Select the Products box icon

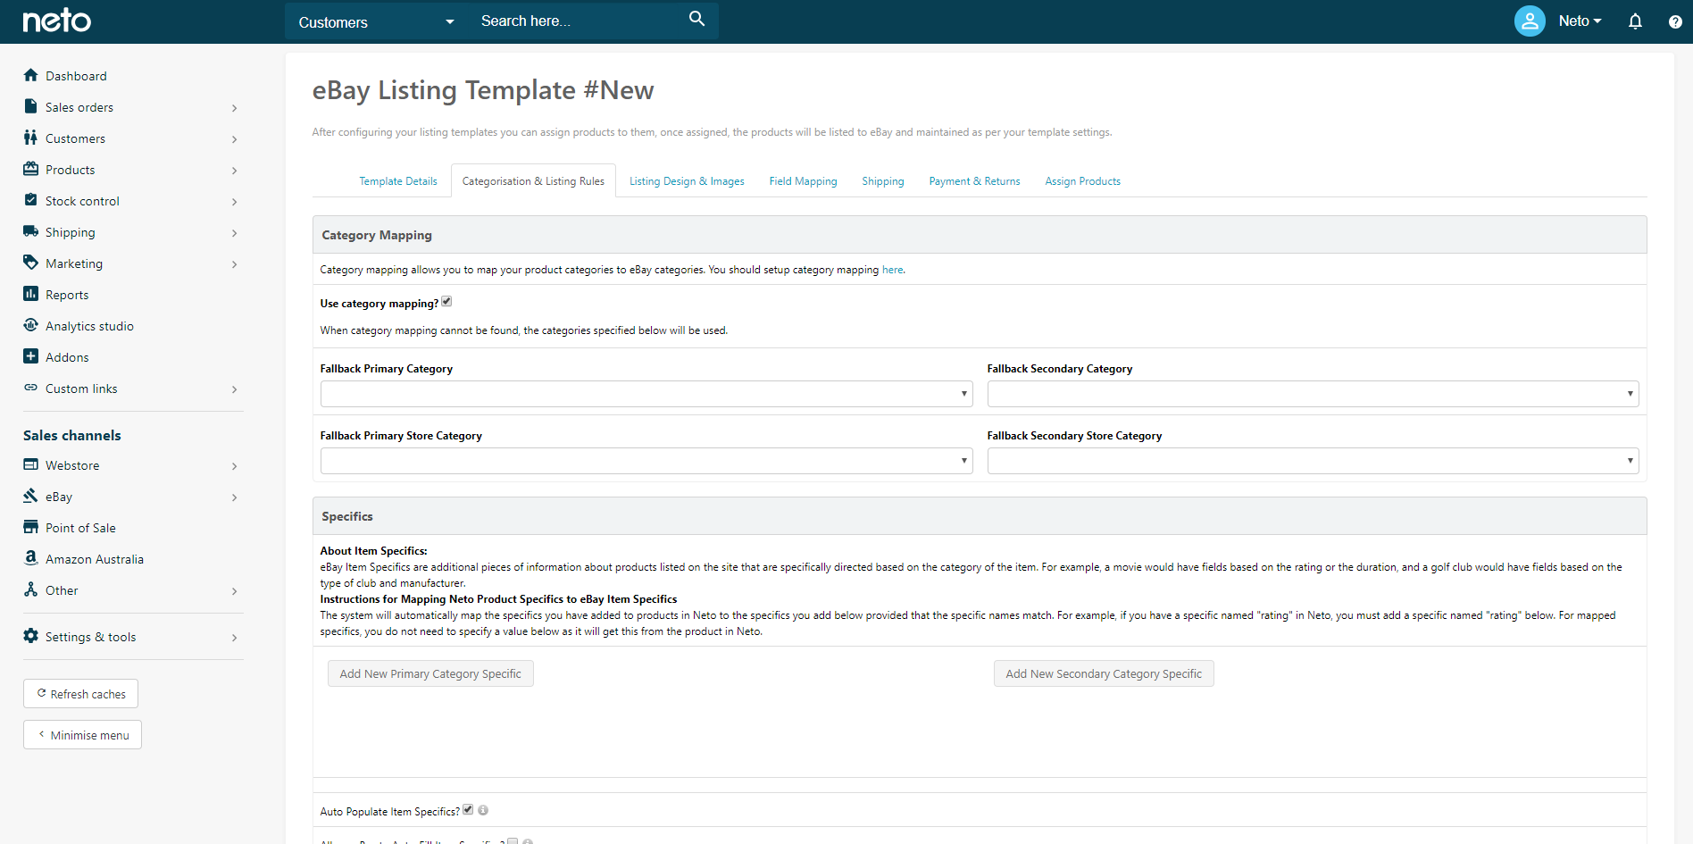[31, 169]
